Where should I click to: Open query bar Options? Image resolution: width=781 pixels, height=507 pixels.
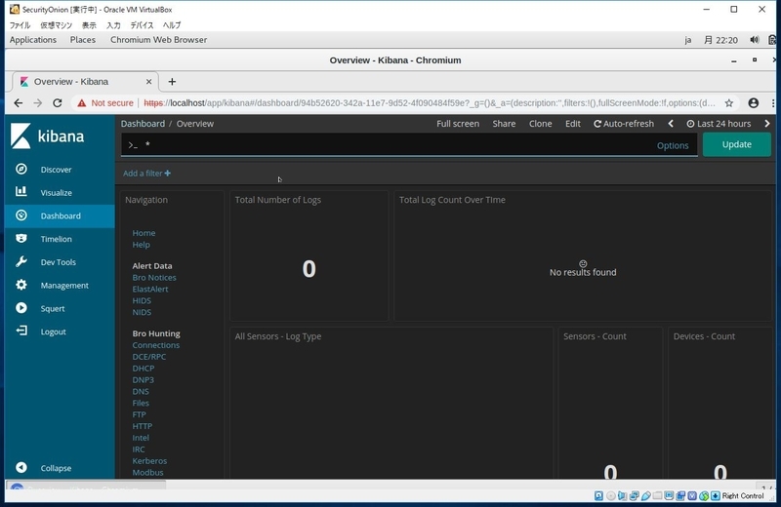(673, 145)
